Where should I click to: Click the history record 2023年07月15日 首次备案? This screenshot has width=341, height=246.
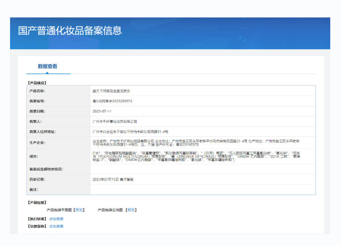click(x=113, y=179)
